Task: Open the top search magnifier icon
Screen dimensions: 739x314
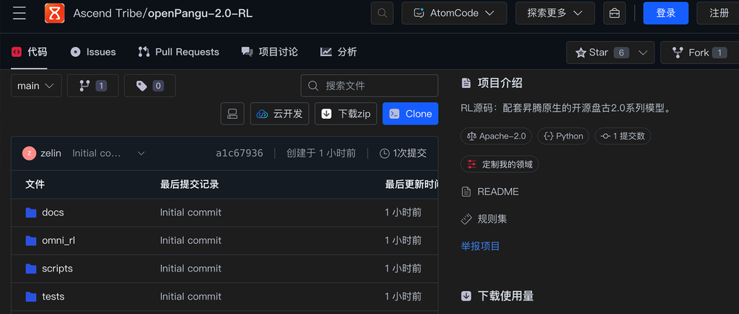Action: (x=382, y=13)
